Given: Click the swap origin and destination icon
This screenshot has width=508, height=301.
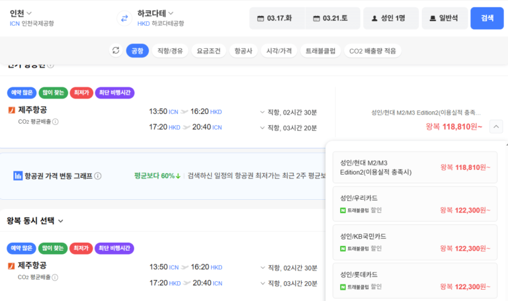Looking at the screenshot, I should (124, 19).
